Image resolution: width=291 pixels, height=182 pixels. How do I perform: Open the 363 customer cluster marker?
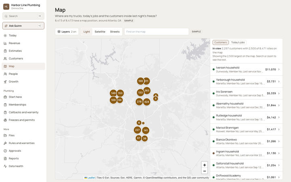[147, 91]
